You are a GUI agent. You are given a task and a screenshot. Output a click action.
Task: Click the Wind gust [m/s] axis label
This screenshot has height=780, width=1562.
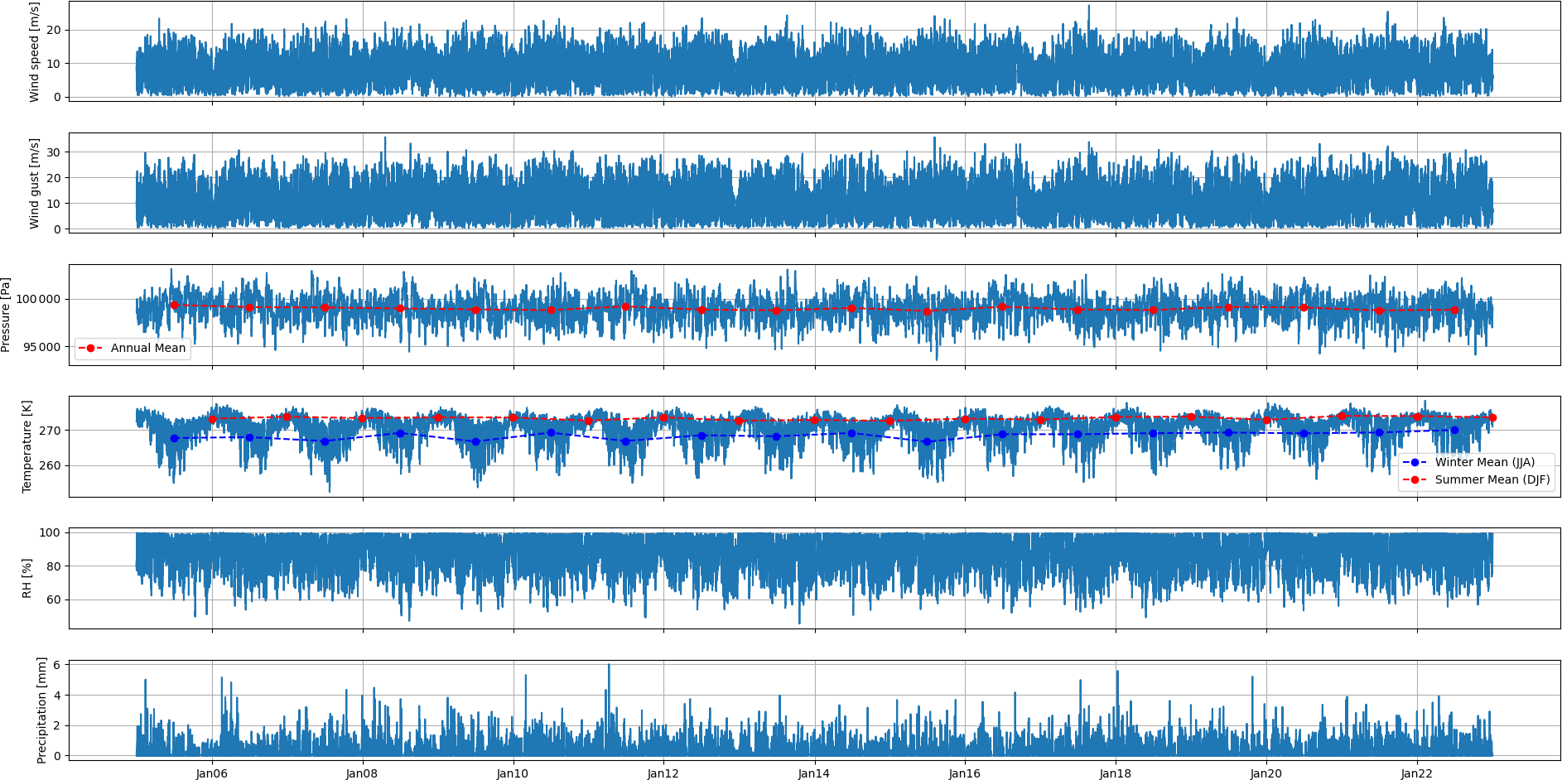click(34, 183)
